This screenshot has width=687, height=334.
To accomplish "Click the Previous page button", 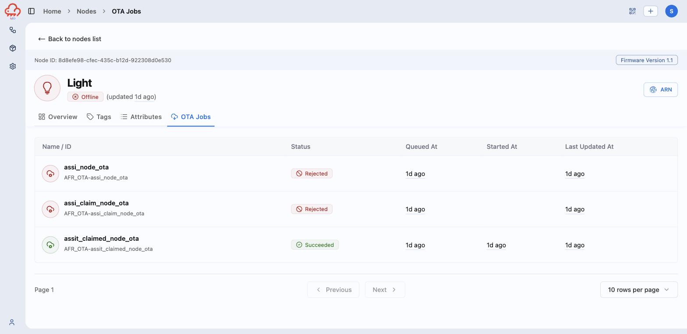I will point(333,290).
